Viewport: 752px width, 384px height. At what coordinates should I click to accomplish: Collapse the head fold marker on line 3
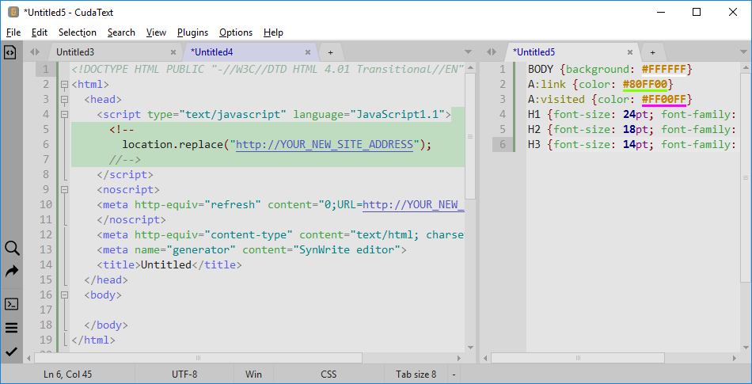[x=64, y=100]
